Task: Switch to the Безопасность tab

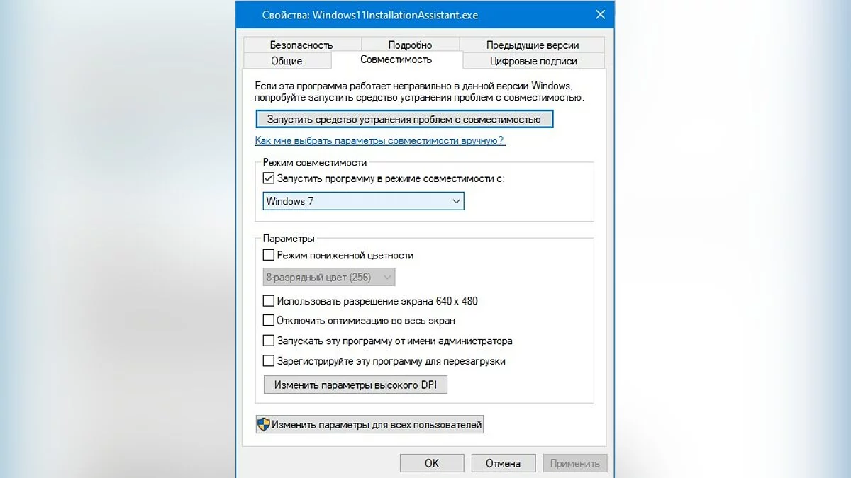Action: point(301,45)
